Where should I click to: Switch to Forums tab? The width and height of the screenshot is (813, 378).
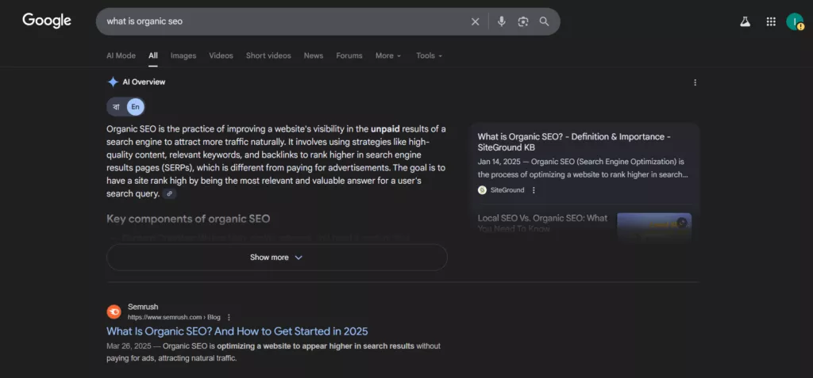tap(349, 56)
